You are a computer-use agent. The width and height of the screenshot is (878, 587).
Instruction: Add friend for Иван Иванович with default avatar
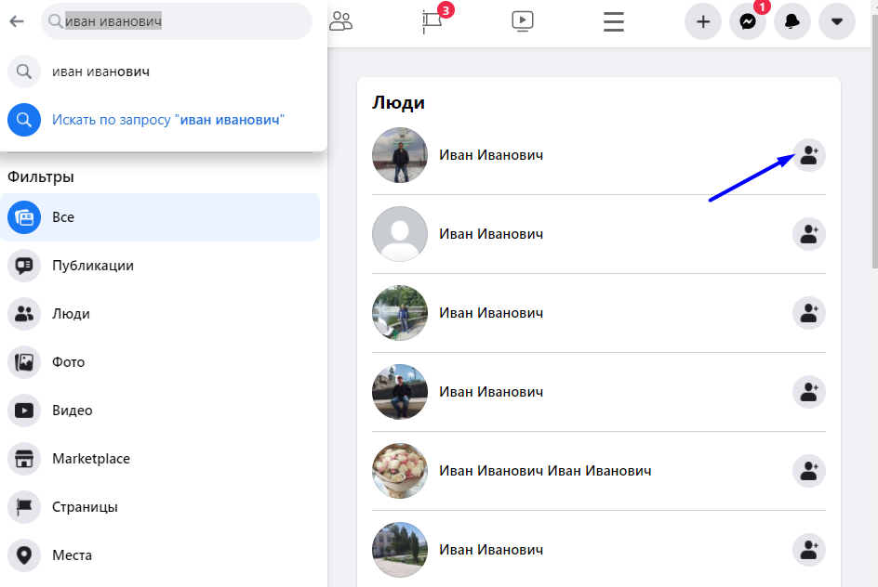[809, 234]
